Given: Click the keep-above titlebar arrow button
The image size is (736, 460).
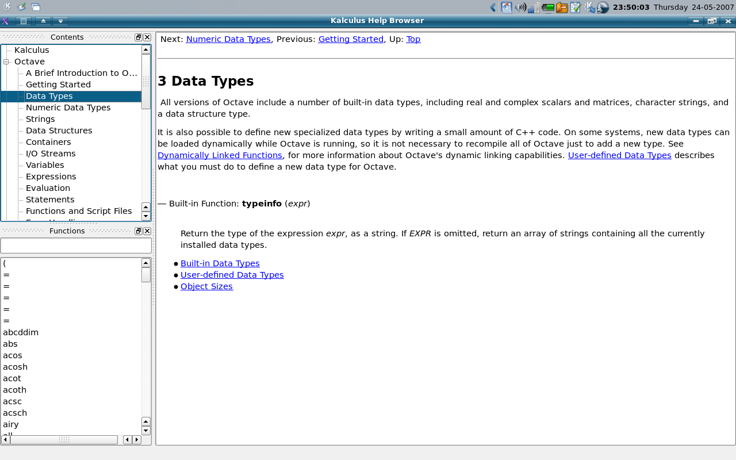Looking at the screenshot, I should [x=43, y=21].
